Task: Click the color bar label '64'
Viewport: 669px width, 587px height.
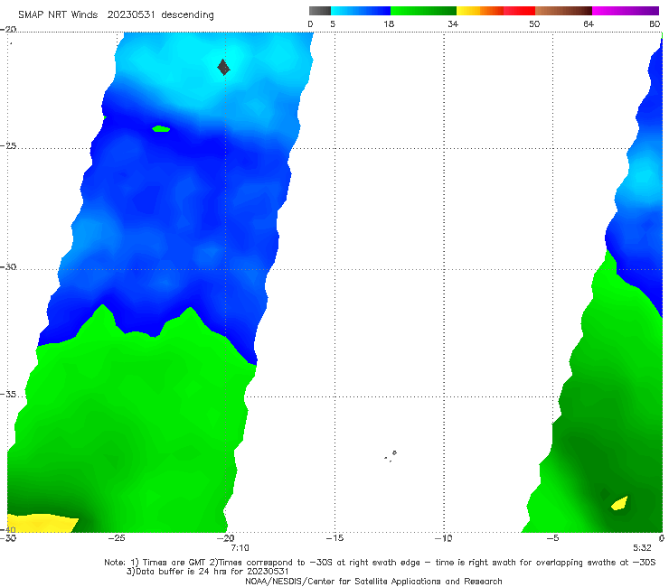Action: [x=589, y=23]
